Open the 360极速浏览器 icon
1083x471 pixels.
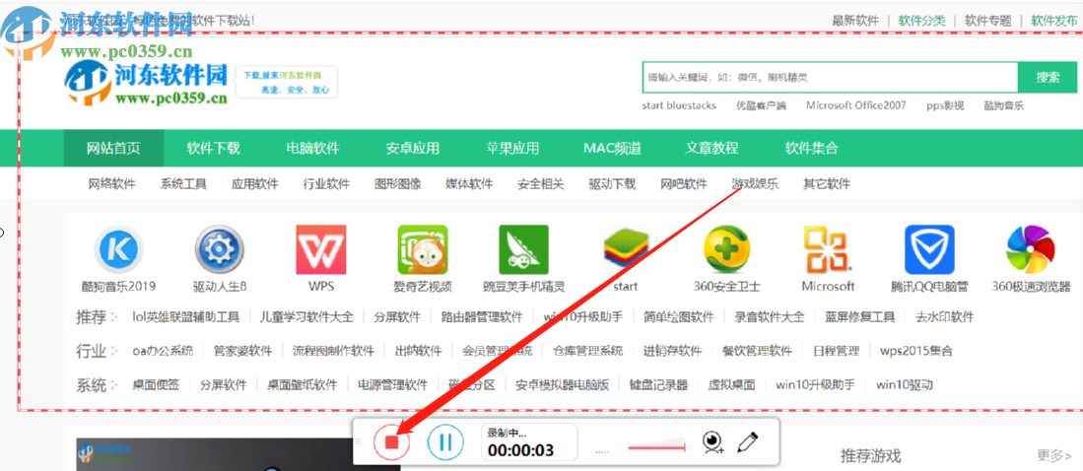[1031, 249]
